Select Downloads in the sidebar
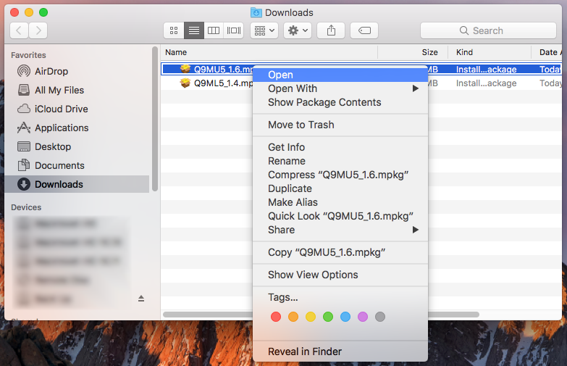This screenshot has height=366, width=567. pyautogui.click(x=77, y=184)
